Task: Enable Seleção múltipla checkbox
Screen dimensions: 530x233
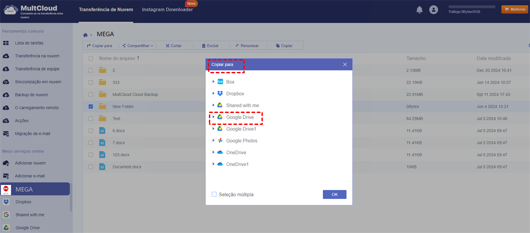Action: pyautogui.click(x=214, y=194)
